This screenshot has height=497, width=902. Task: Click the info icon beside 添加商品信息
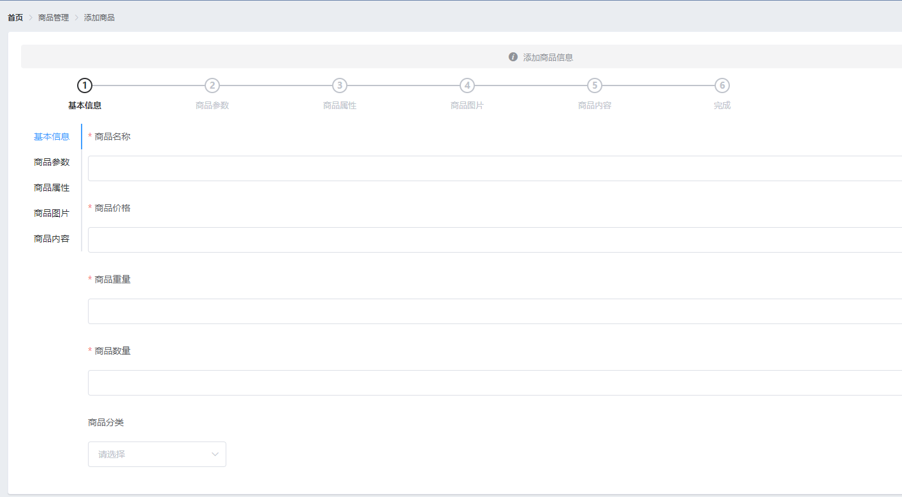[x=513, y=57]
